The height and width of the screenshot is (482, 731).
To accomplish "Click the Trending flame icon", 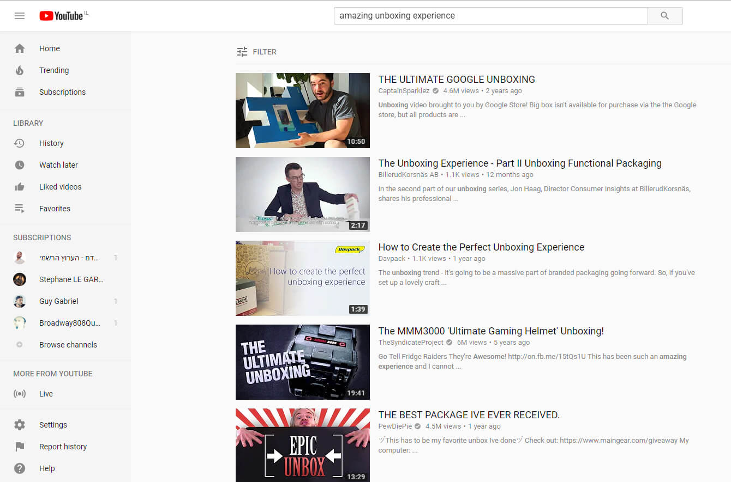I will (20, 70).
